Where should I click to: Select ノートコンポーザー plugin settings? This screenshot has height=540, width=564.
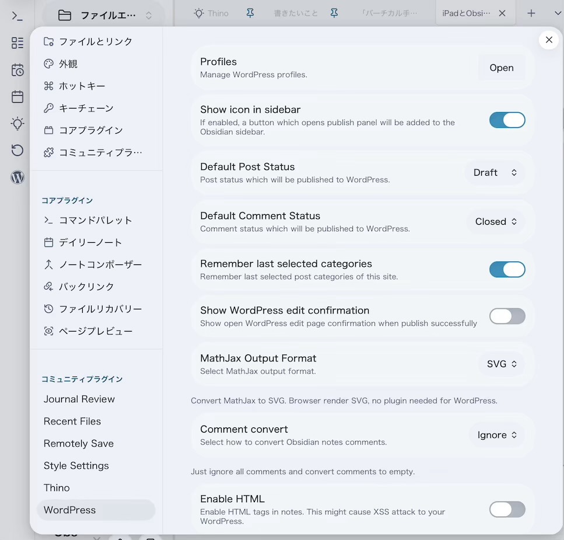96,264
